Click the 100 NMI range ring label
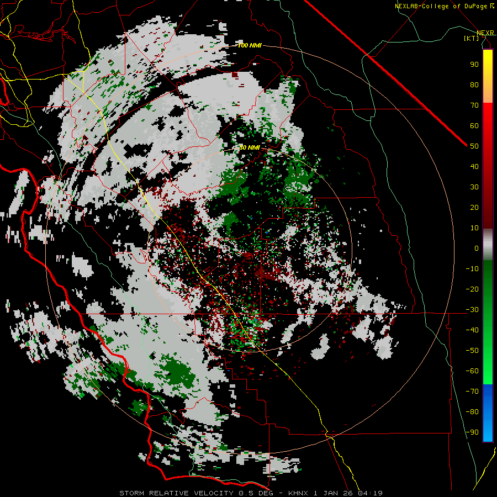The height and width of the screenshot is (497, 497). (250, 46)
